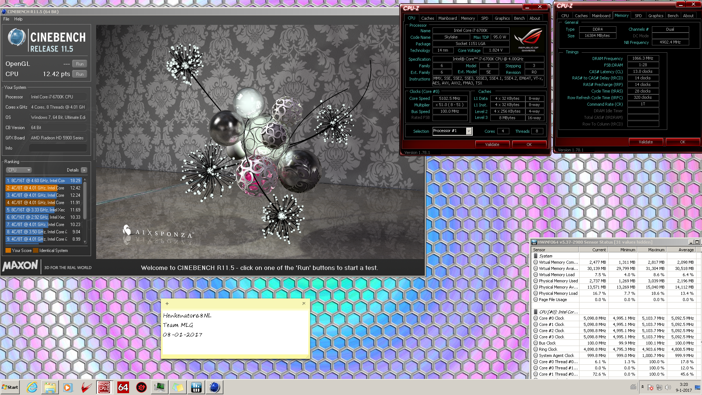The width and height of the screenshot is (702, 395).
Task: Click the CPU [#0] group chip icon in HWiNFO
Action: 536,312
